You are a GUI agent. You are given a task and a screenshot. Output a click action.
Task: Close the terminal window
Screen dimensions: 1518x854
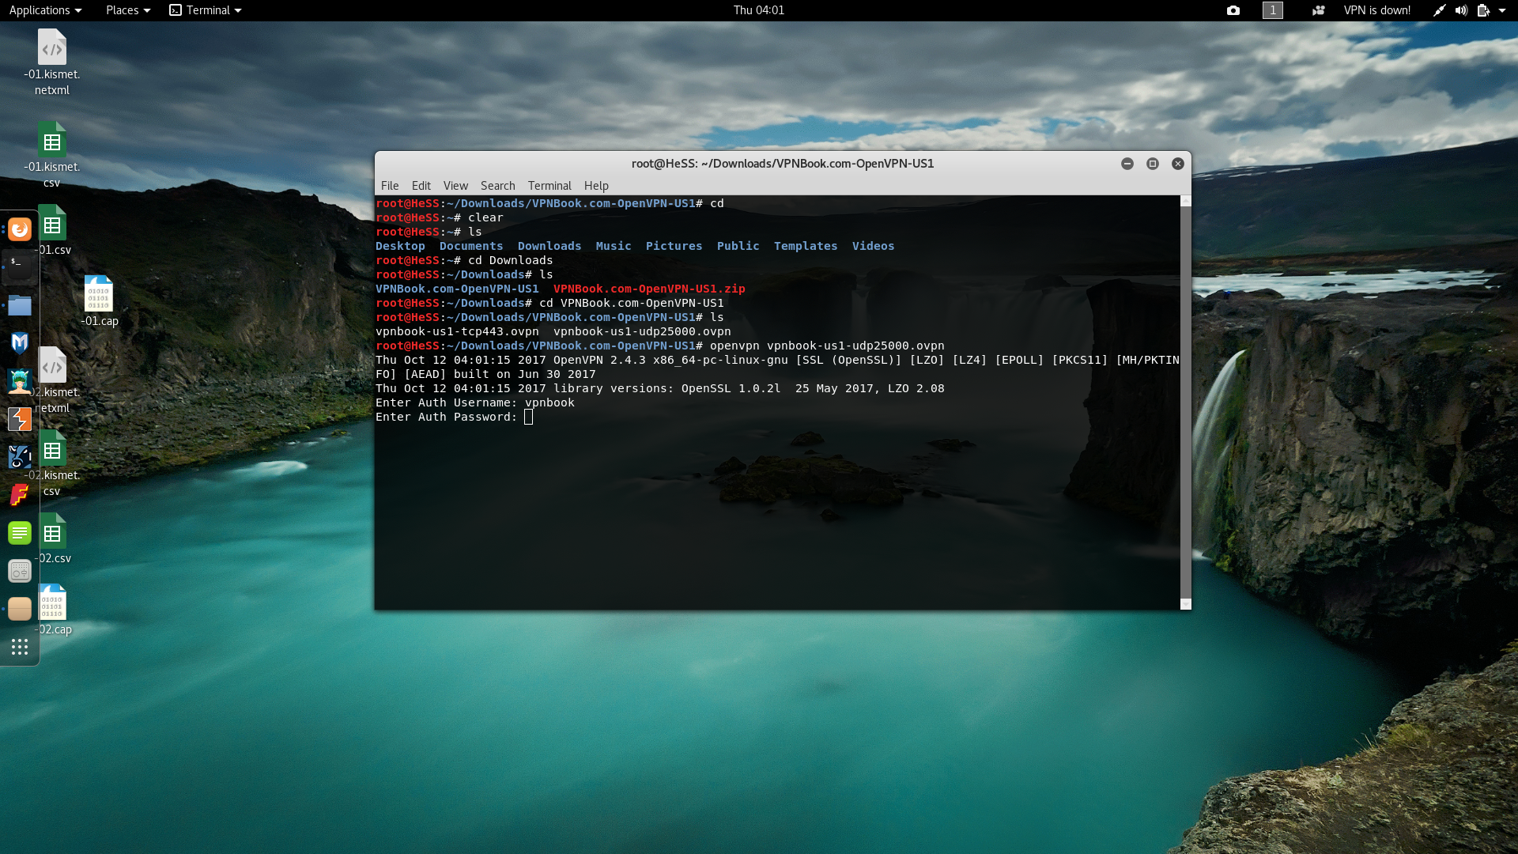pyautogui.click(x=1178, y=164)
